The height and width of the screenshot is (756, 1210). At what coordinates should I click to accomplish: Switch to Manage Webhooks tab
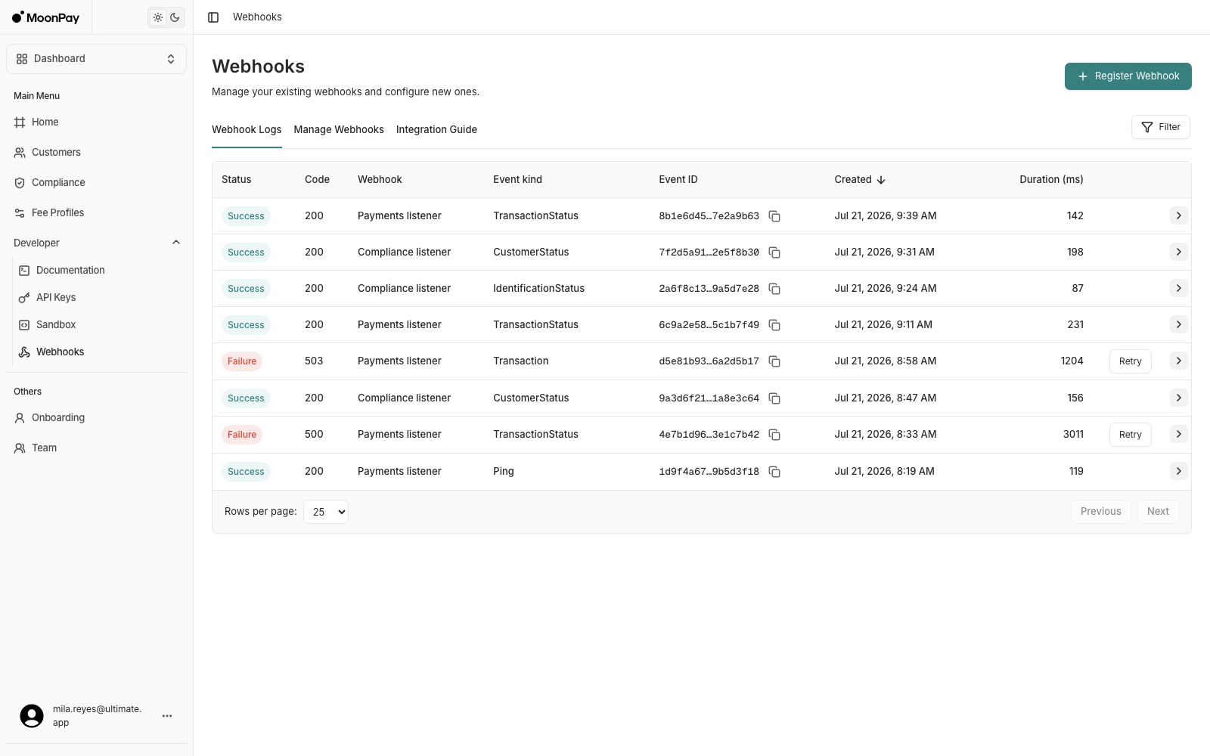pos(339,130)
